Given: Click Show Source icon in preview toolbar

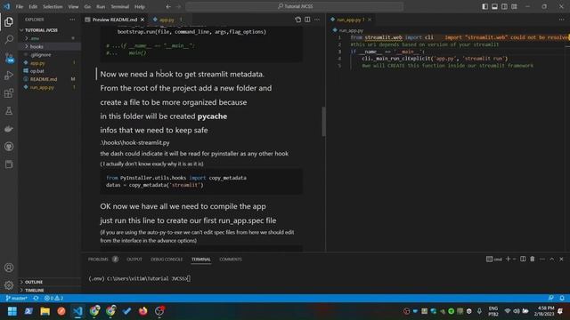Looking at the screenshot, I should 298,20.
